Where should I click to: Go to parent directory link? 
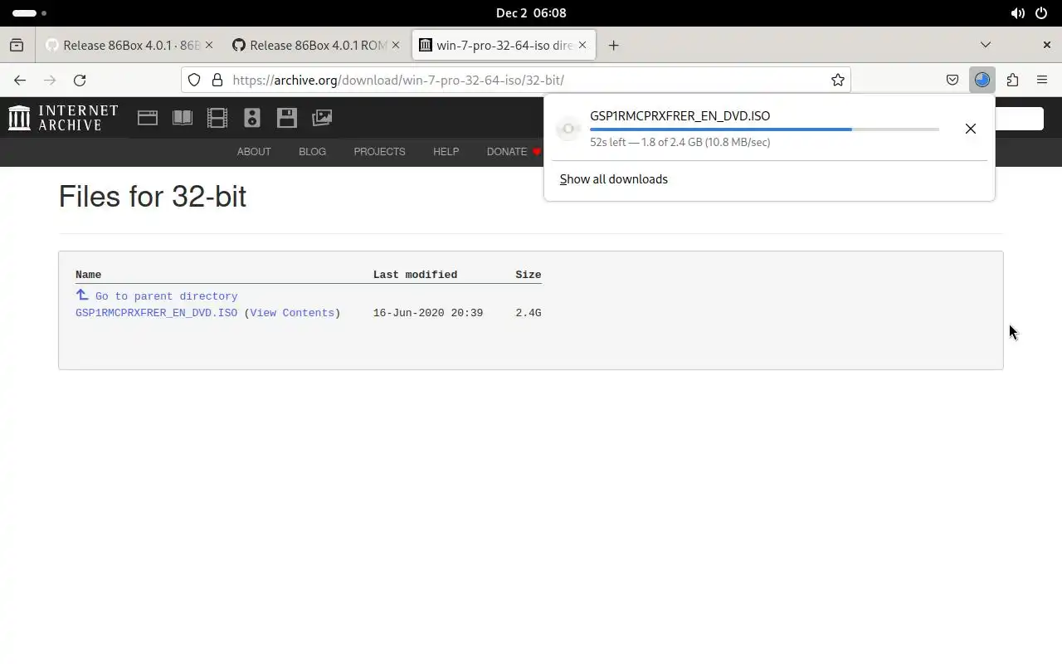[x=166, y=296]
